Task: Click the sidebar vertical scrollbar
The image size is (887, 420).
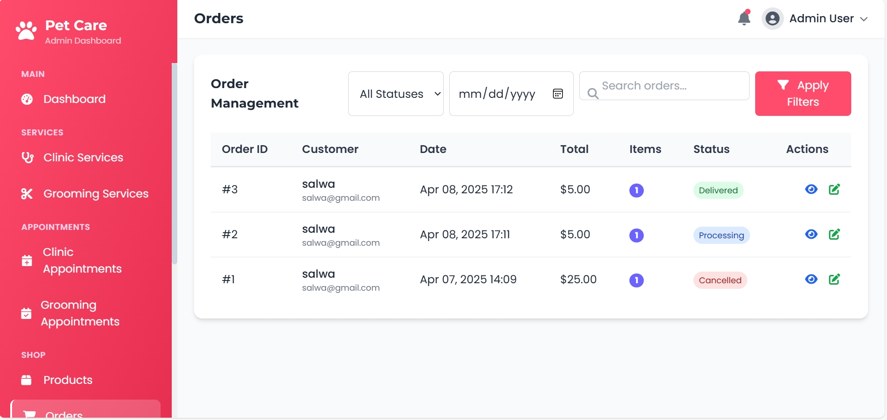Action: coord(175,162)
